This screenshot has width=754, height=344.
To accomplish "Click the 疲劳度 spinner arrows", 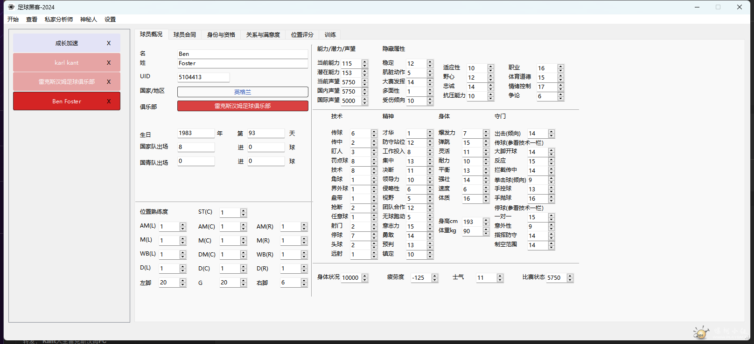I will coord(435,277).
